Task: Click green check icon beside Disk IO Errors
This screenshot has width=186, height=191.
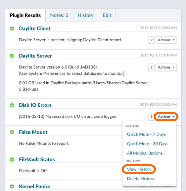Action: pyautogui.click(x=12, y=105)
